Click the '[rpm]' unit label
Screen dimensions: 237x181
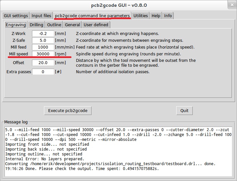(60, 54)
